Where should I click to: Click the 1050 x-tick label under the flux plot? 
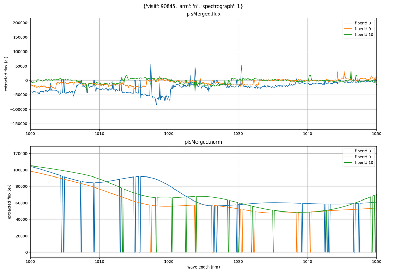click(x=376, y=134)
